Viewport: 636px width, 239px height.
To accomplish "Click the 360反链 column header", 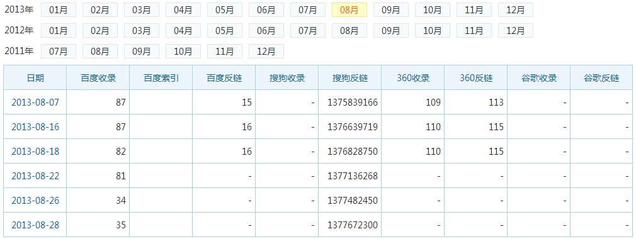I will 476,78.
